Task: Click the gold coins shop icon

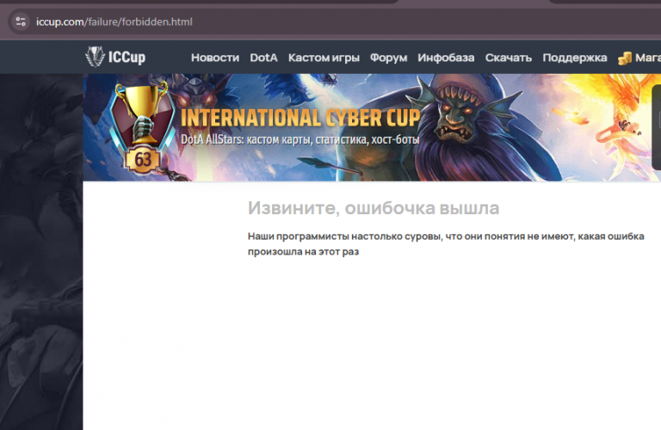Action: (x=624, y=58)
